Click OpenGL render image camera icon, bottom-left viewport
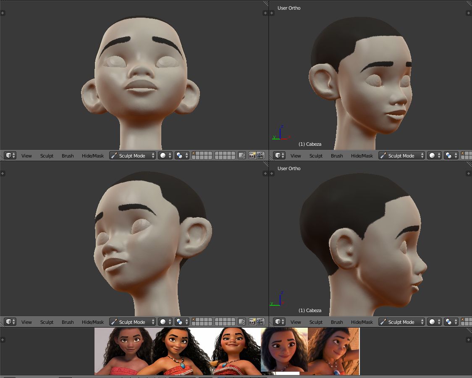The height and width of the screenshot is (378, 472). pyautogui.click(x=252, y=322)
